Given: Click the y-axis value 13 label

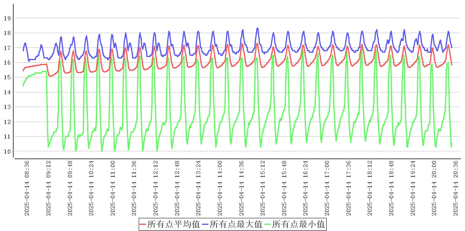Looking at the screenshot, I should pyautogui.click(x=7, y=107).
